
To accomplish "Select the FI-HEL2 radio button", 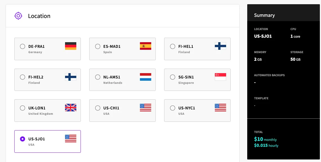I will coord(23,77).
